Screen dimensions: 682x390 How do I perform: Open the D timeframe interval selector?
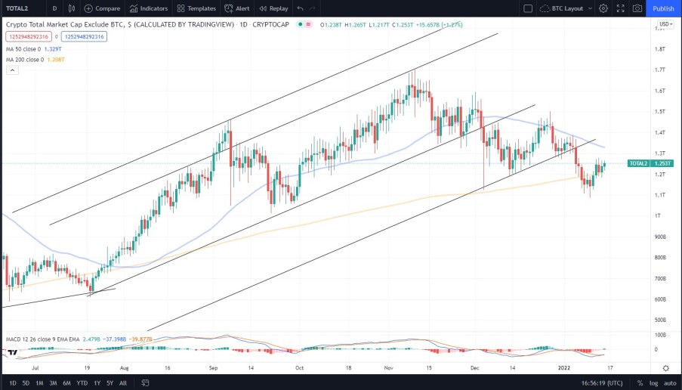[x=54, y=8]
